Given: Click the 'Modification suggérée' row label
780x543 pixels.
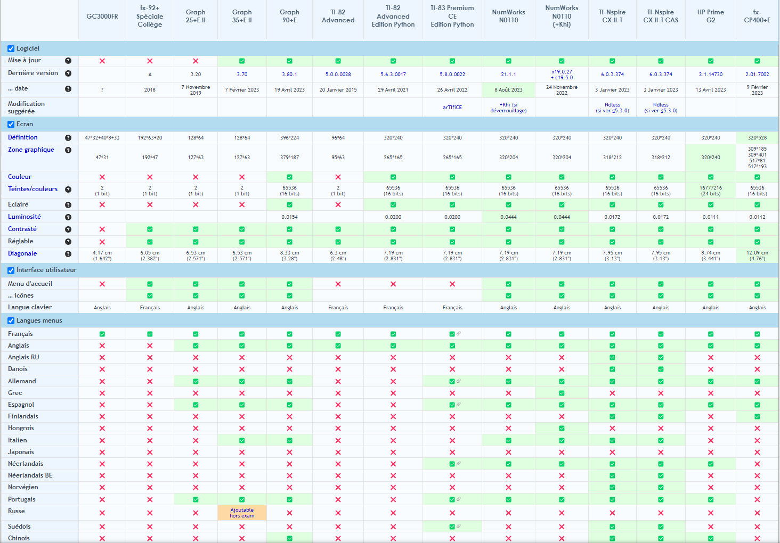Looking at the screenshot, I should coord(26,108).
